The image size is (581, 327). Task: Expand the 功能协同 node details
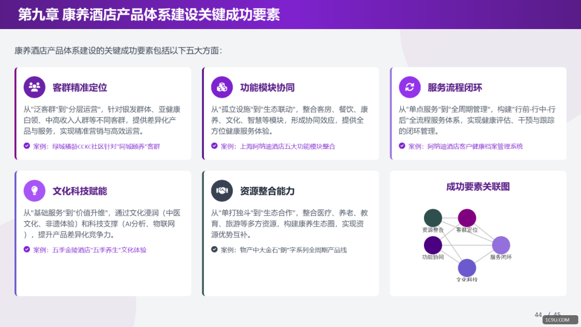click(434, 245)
